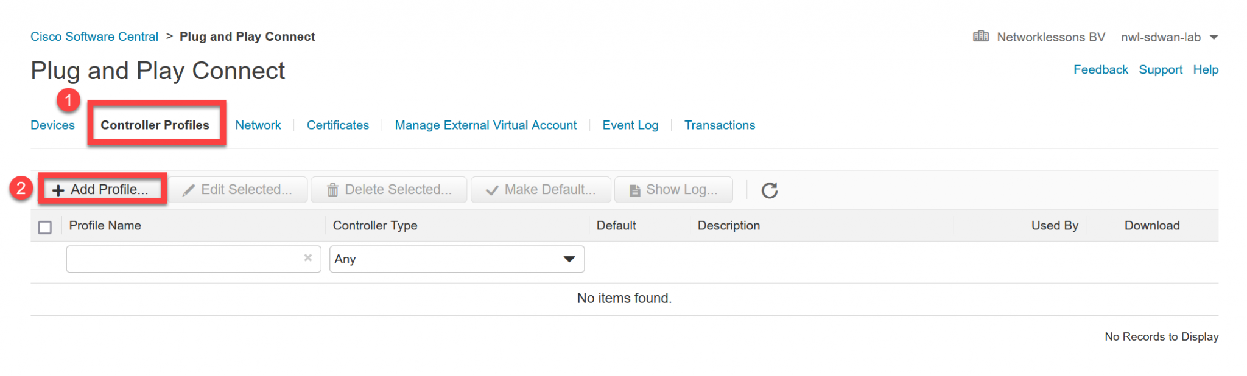The width and height of the screenshot is (1247, 376).
Task: Click the refresh icon in the toolbar
Action: click(x=770, y=190)
